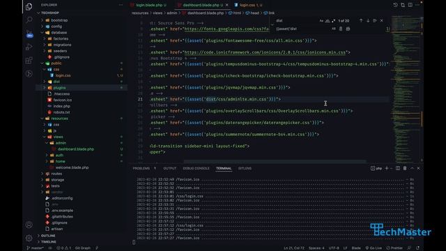The image size is (446, 251).
Task: Click the Open Changes icon in editor toolbar
Action: click(403, 5)
